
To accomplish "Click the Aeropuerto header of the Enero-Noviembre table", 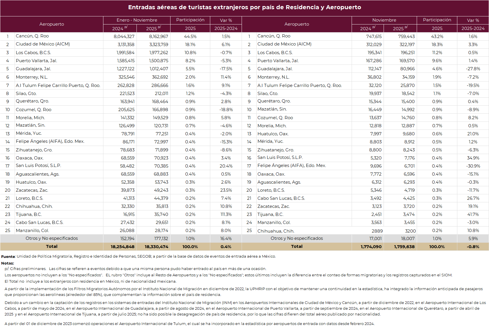I will [x=52, y=24].
